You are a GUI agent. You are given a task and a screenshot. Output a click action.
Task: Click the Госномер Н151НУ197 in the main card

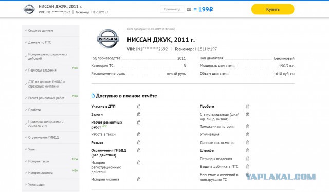click(x=196, y=49)
